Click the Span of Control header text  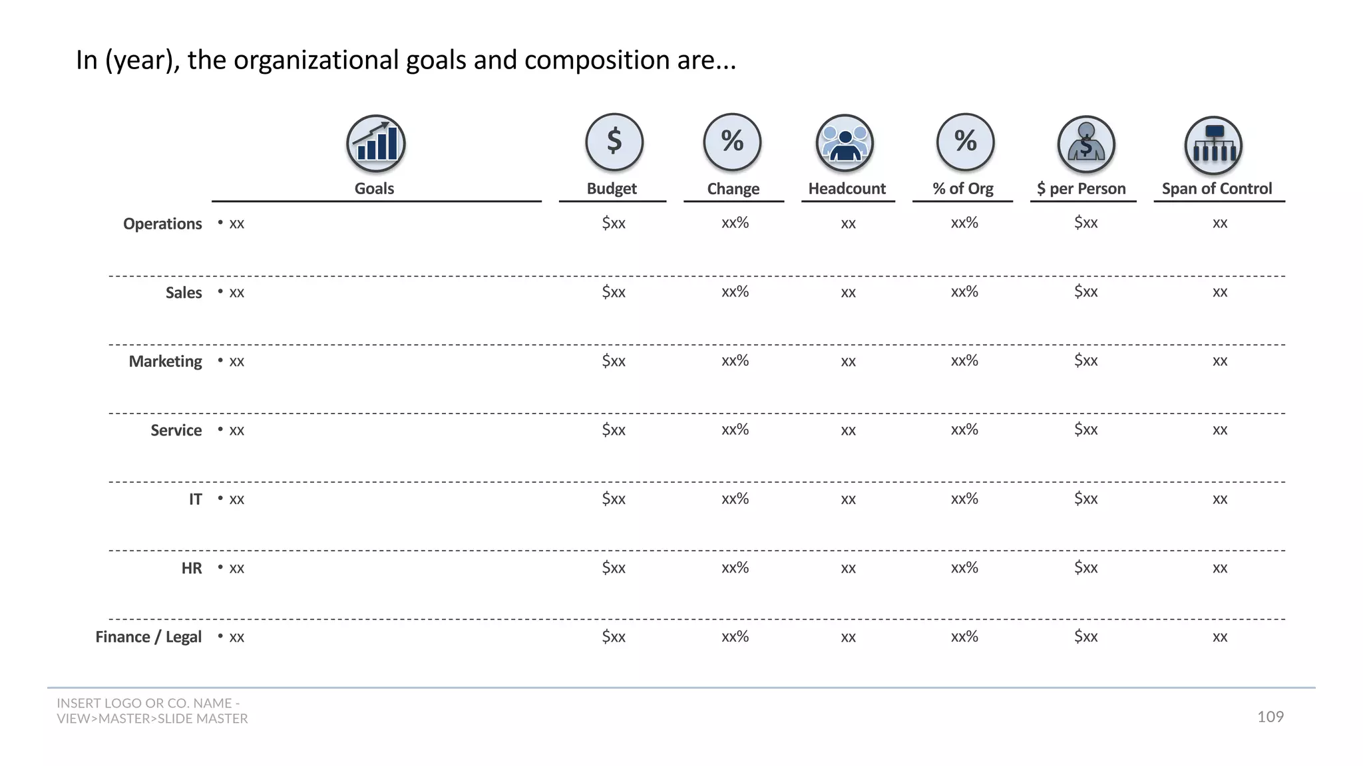(1217, 189)
